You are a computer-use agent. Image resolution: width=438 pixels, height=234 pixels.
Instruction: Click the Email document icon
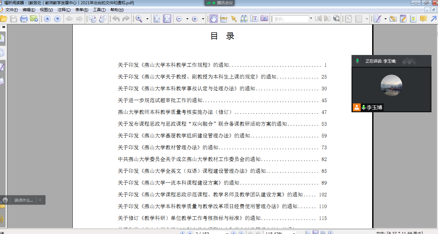[x=34, y=19]
